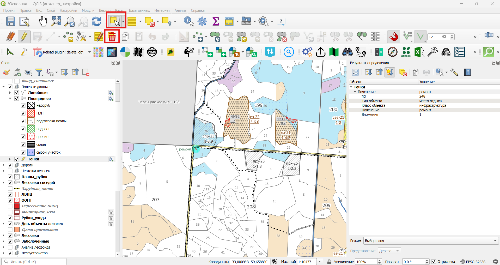The width and height of the screenshot is (500, 265).
Task: Toggle the Отрисовка render checkbox
Action: pos(434,262)
